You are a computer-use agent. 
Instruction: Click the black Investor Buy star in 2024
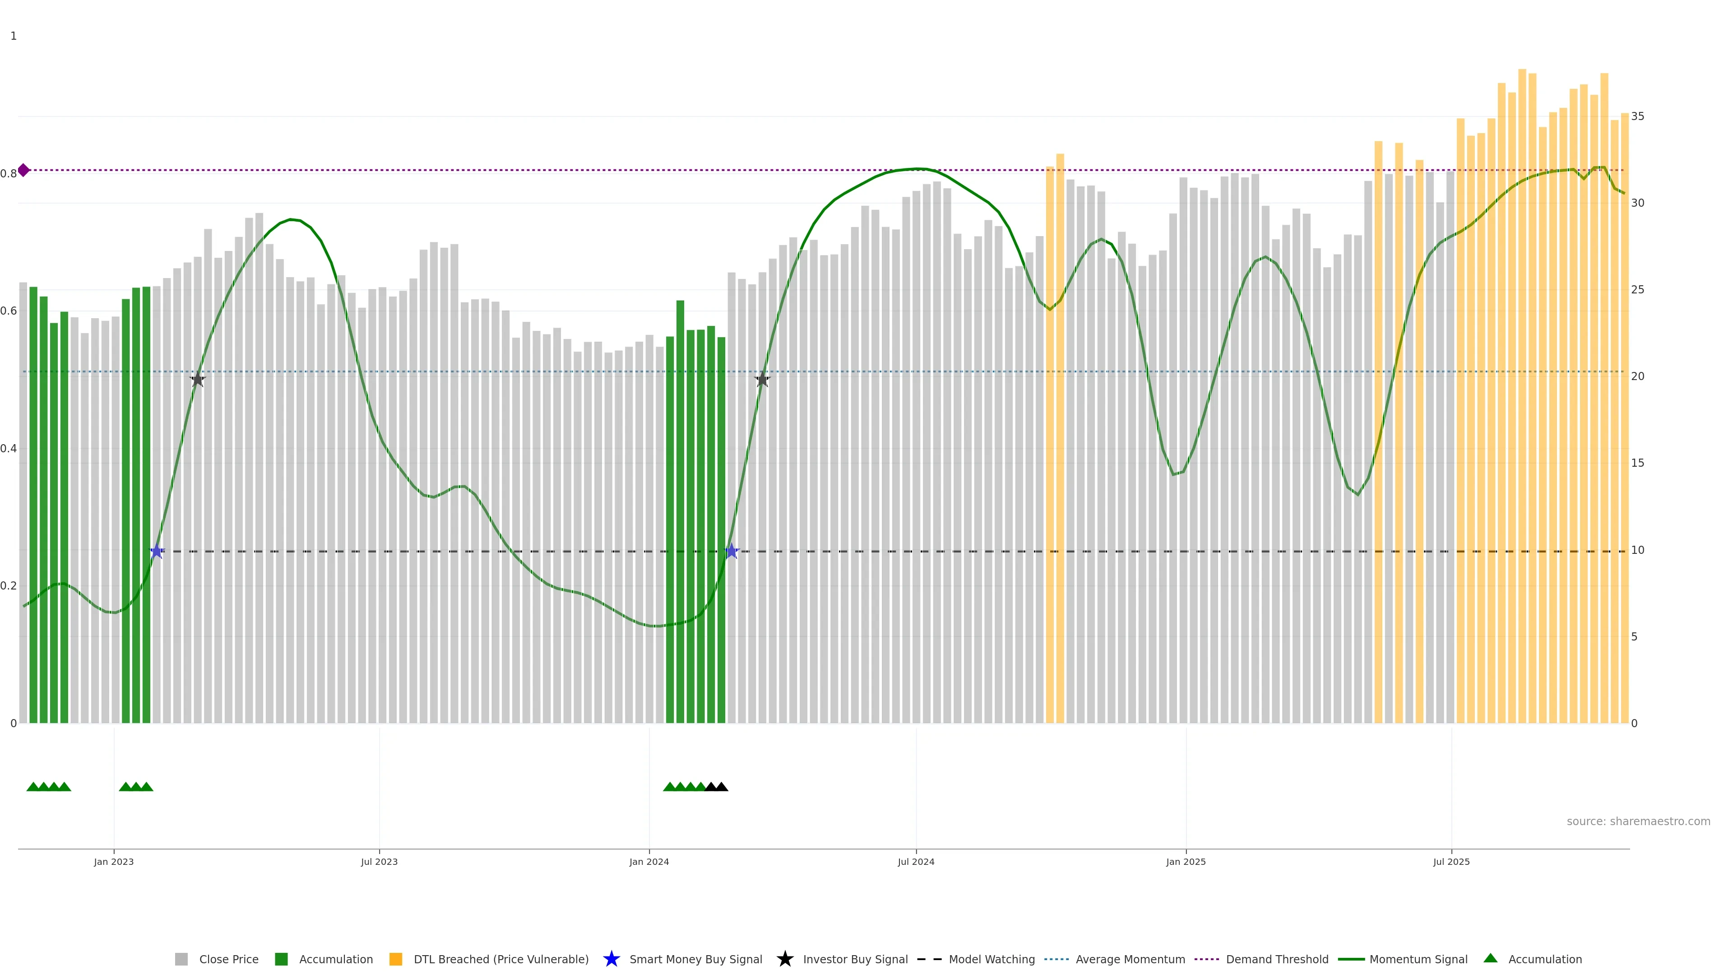tap(762, 380)
